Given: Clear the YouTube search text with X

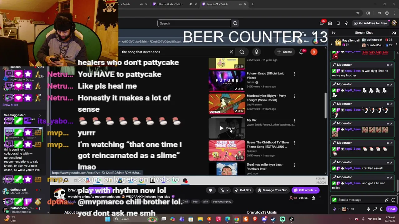Looking at the screenshot, I should tap(231, 52).
